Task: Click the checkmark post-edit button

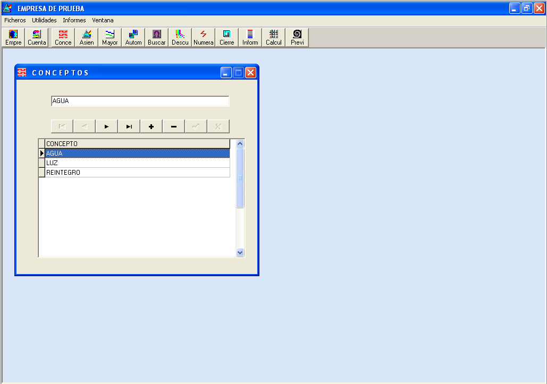Action: (x=196, y=126)
